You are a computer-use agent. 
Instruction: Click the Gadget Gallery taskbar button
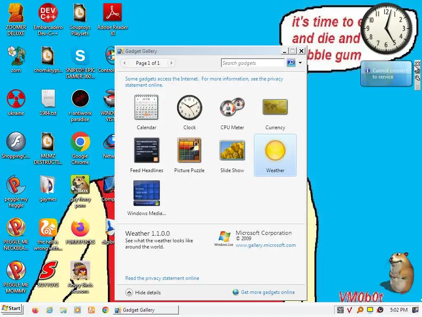(146, 310)
